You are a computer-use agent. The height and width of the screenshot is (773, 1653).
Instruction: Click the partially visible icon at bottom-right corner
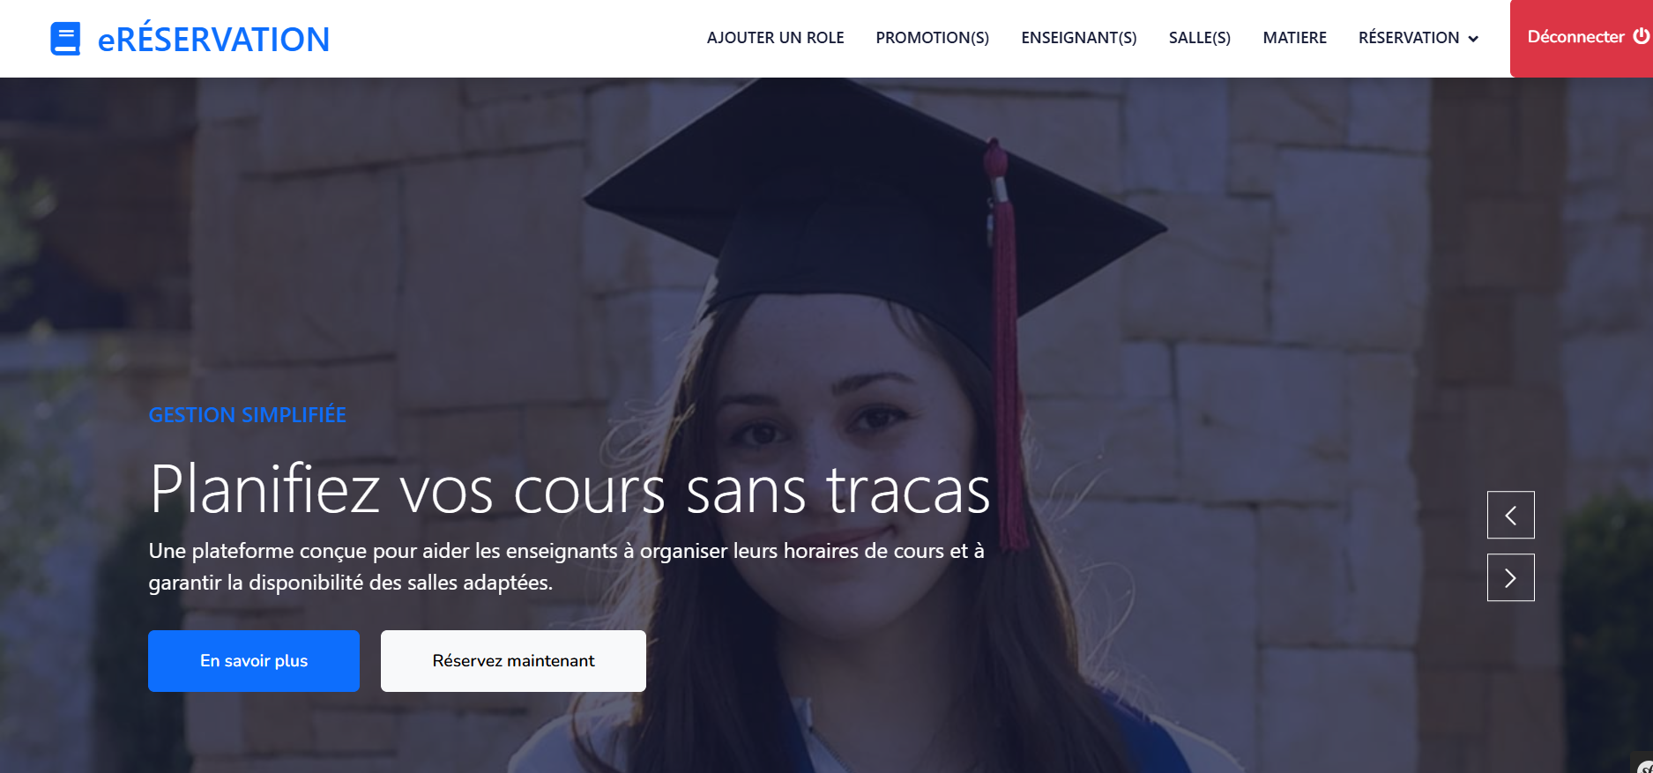point(1644,765)
